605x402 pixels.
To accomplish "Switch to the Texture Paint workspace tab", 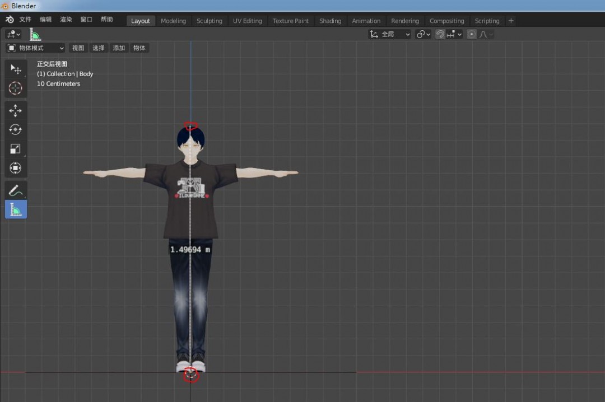I will pos(291,21).
